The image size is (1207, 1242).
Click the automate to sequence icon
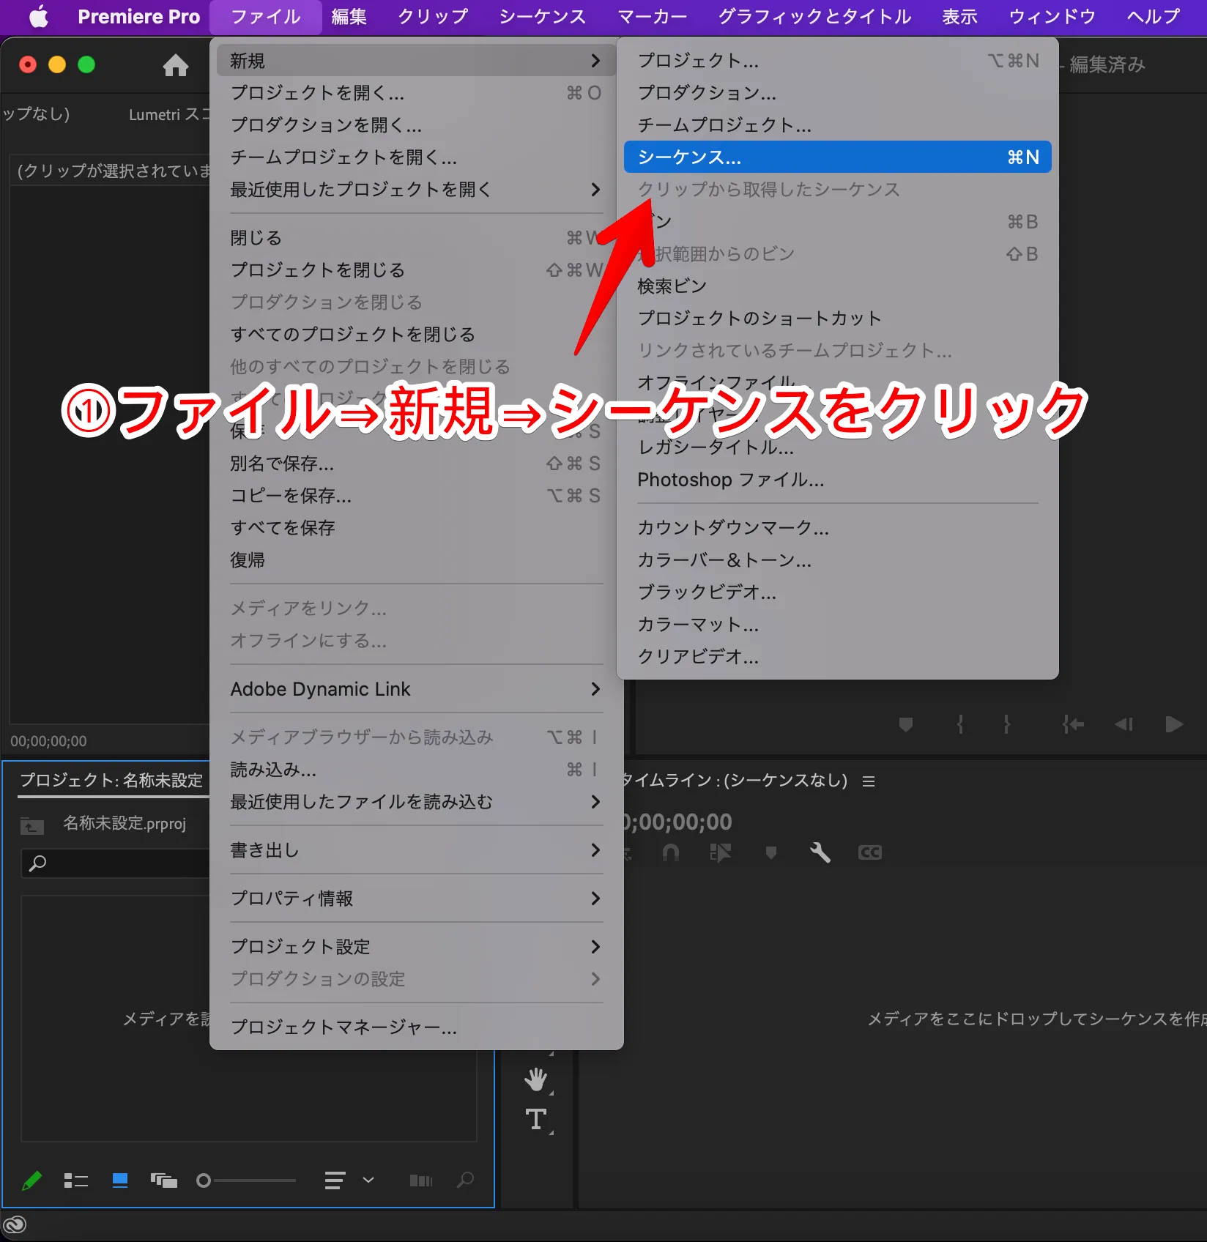click(x=421, y=1180)
